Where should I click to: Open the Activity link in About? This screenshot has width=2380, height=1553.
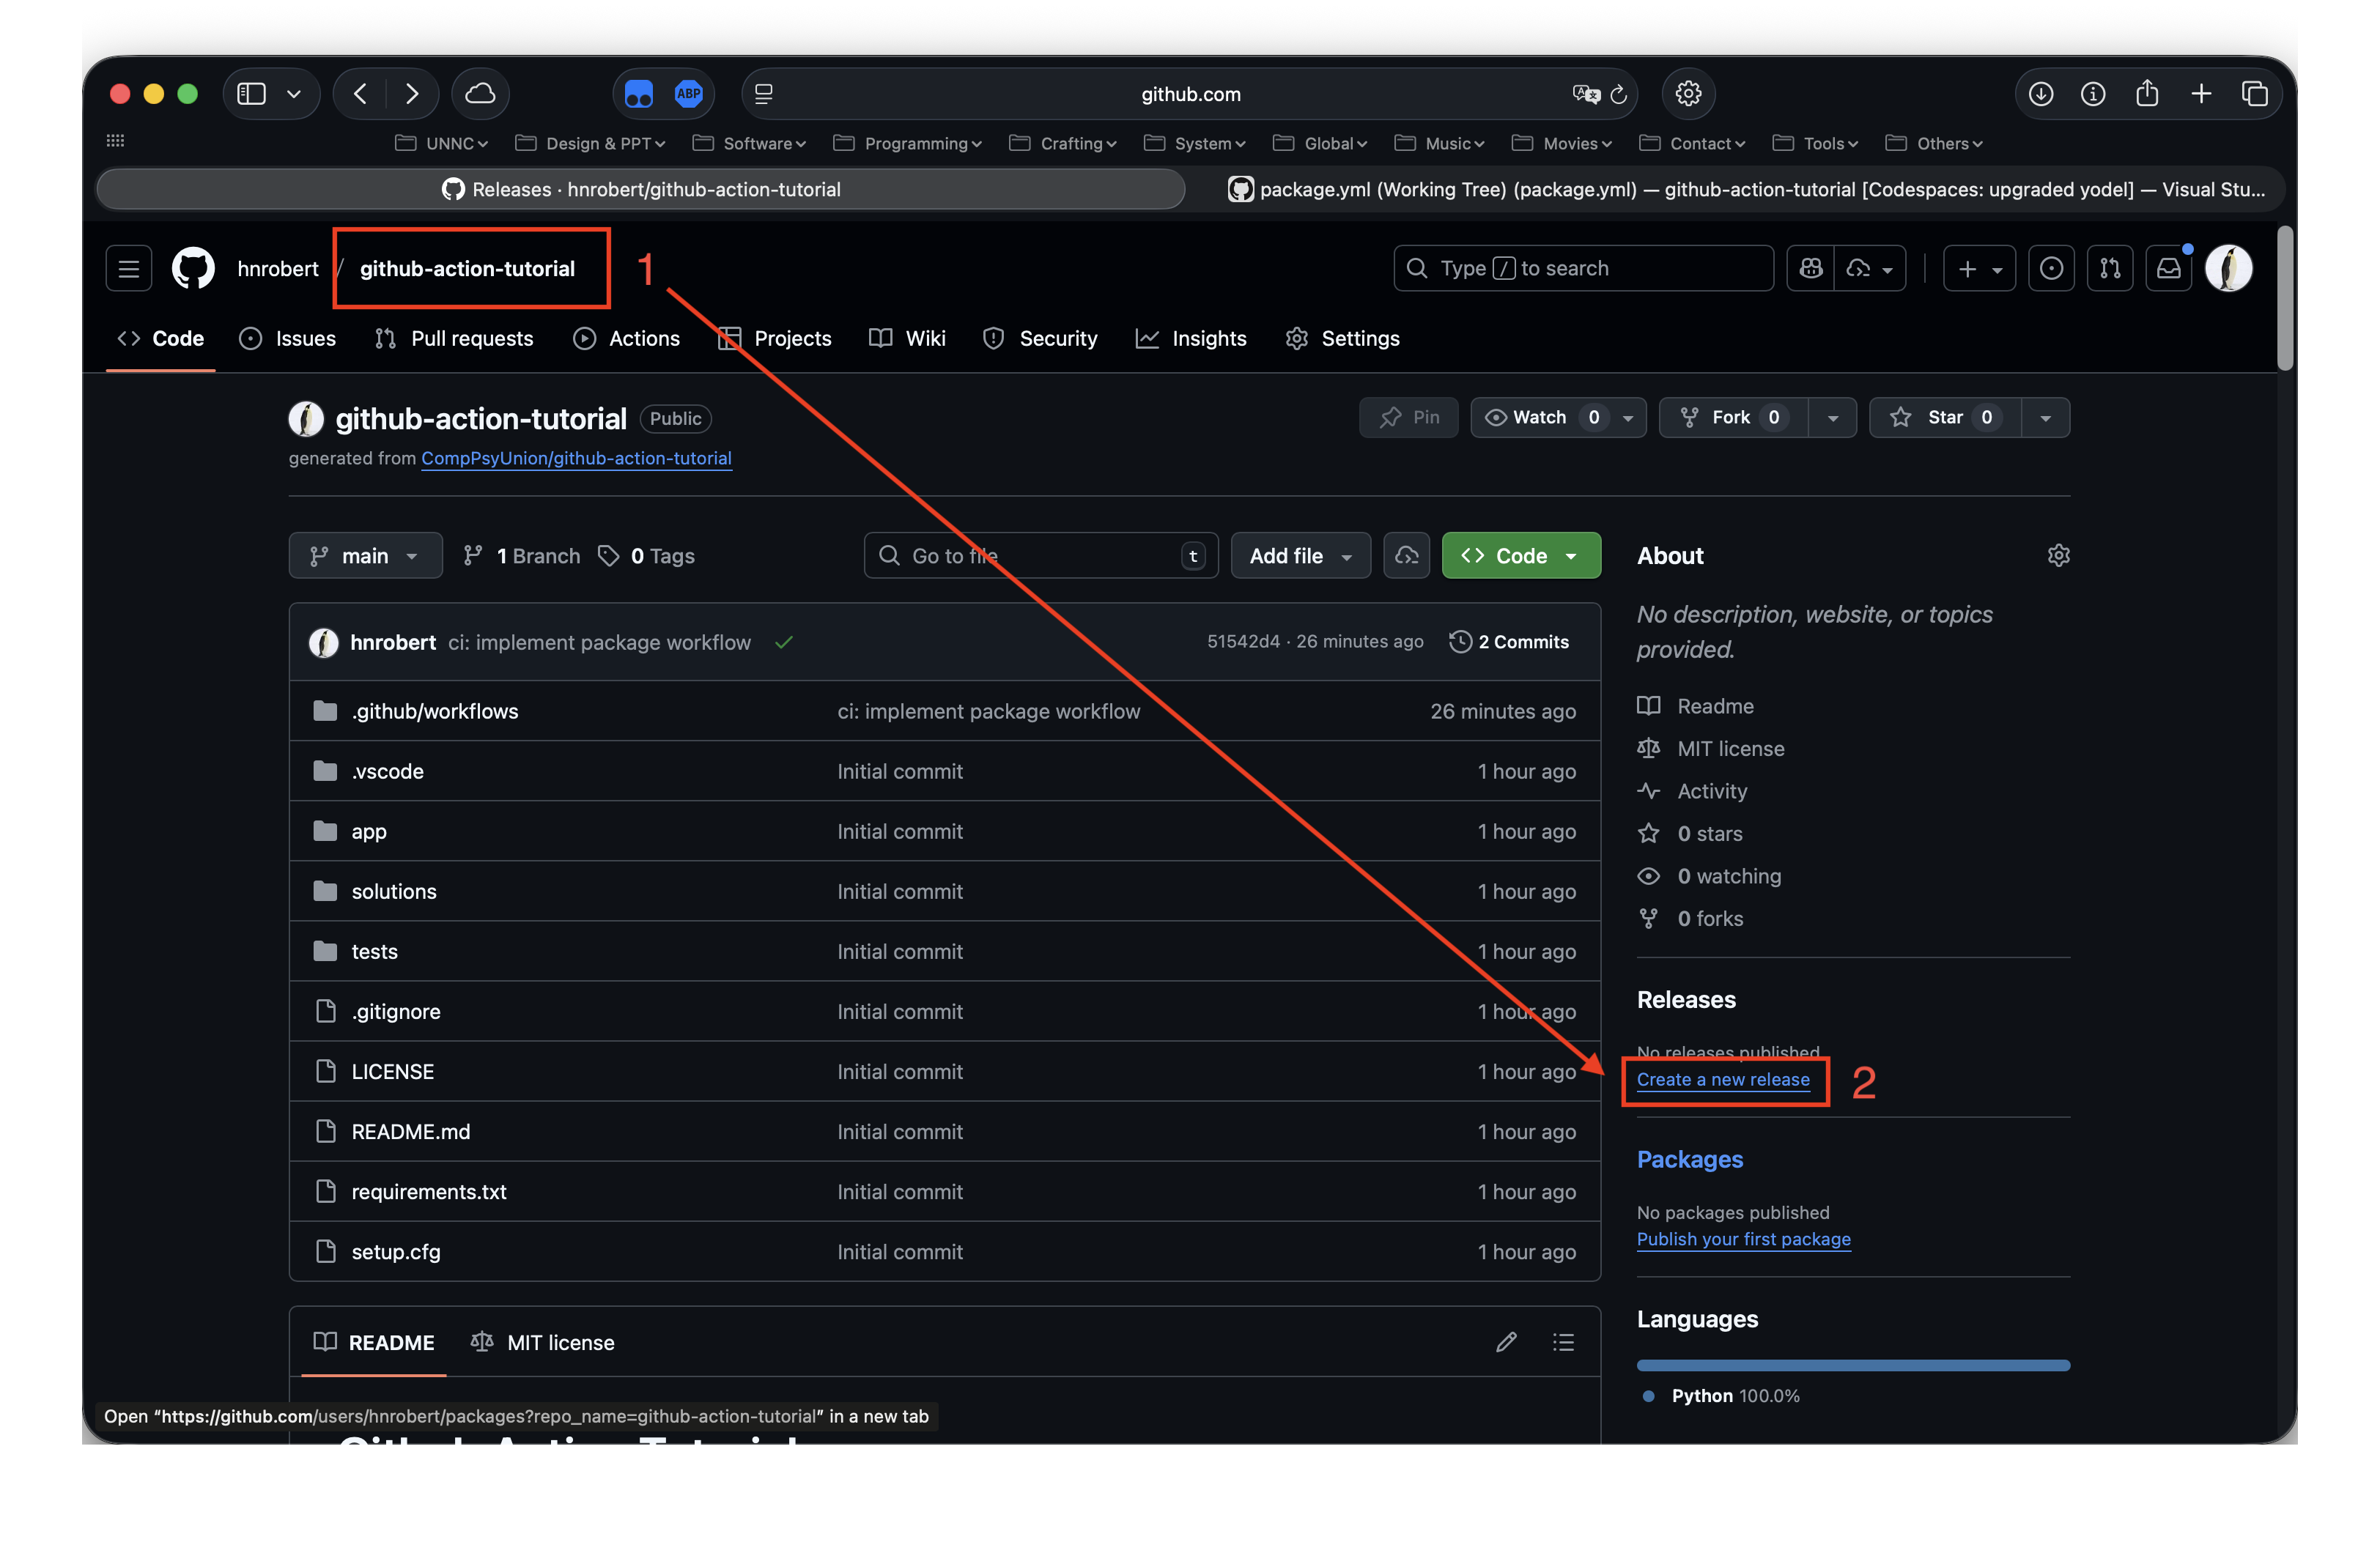[1712, 791]
